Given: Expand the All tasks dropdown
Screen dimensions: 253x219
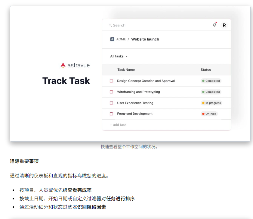Looking at the screenshot, I should click(x=119, y=56).
